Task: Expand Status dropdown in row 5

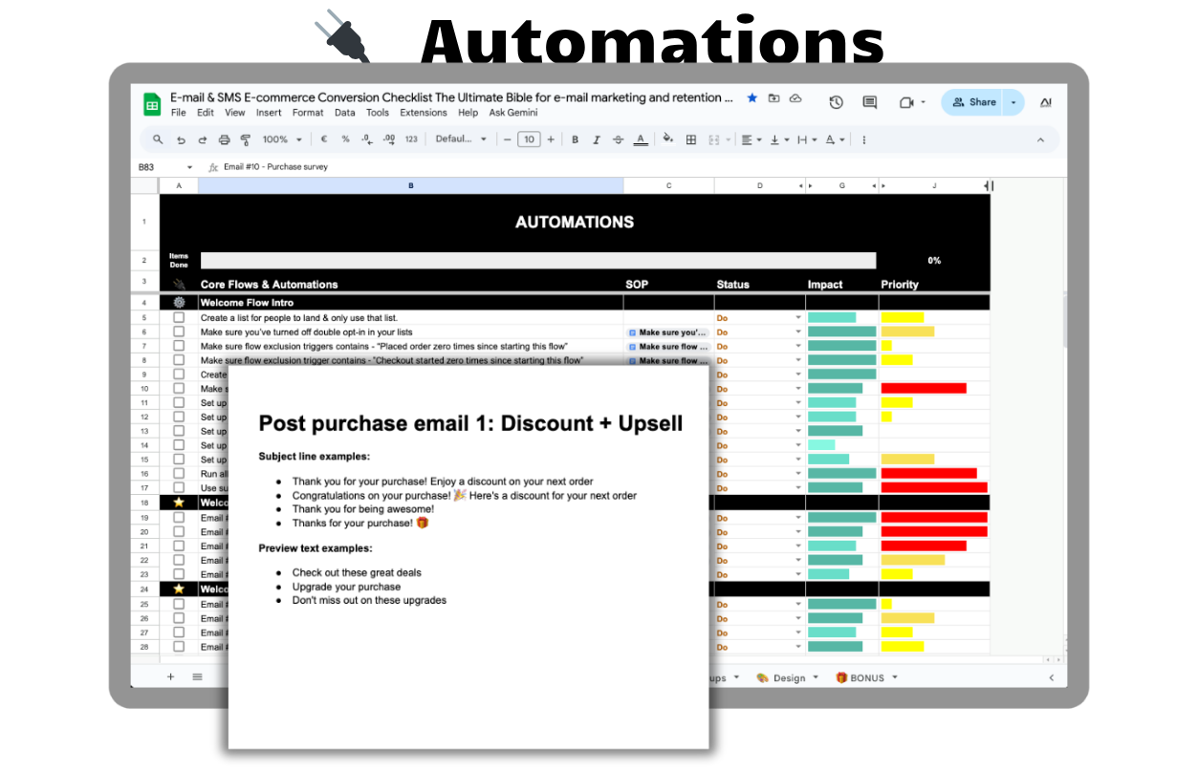Action: [x=797, y=317]
